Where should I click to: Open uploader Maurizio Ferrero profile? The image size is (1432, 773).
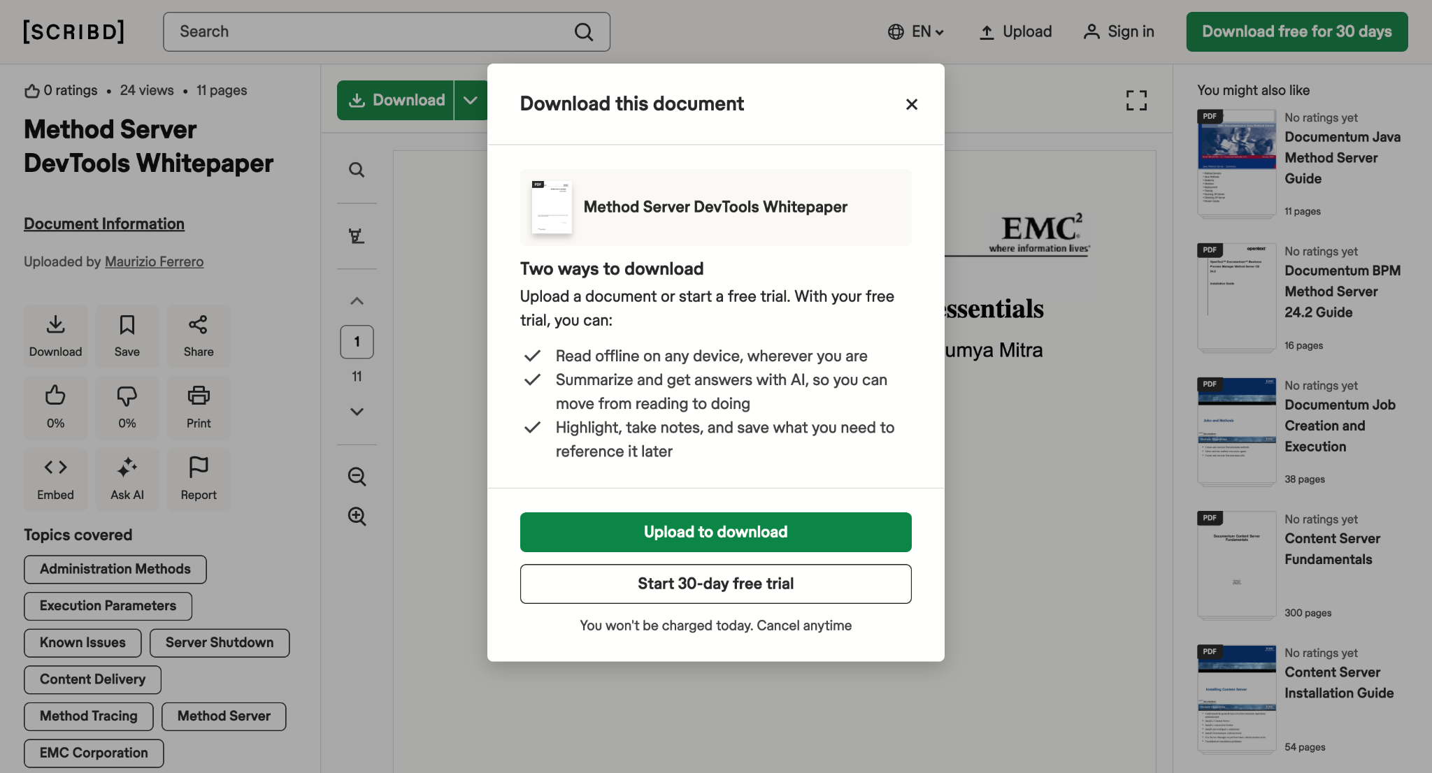click(155, 261)
